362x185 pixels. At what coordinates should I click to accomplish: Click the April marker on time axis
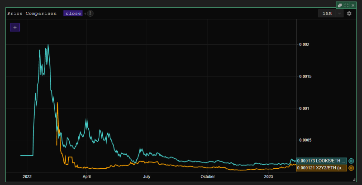tap(87, 176)
